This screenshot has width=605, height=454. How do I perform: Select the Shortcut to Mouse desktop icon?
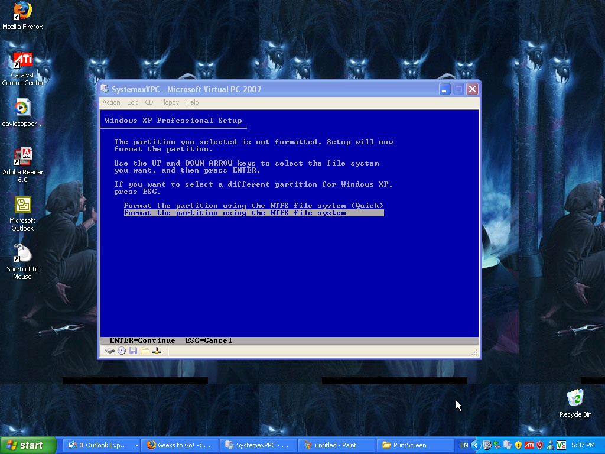point(22,262)
